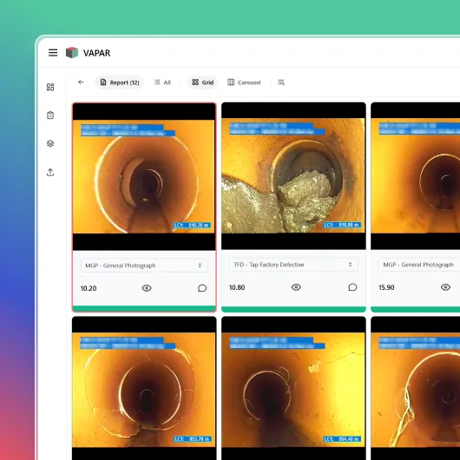Image resolution: width=460 pixels, height=460 pixels.
Task: Open the TFD - Tap Factory Defective dropdown
Action: (293, 265)
